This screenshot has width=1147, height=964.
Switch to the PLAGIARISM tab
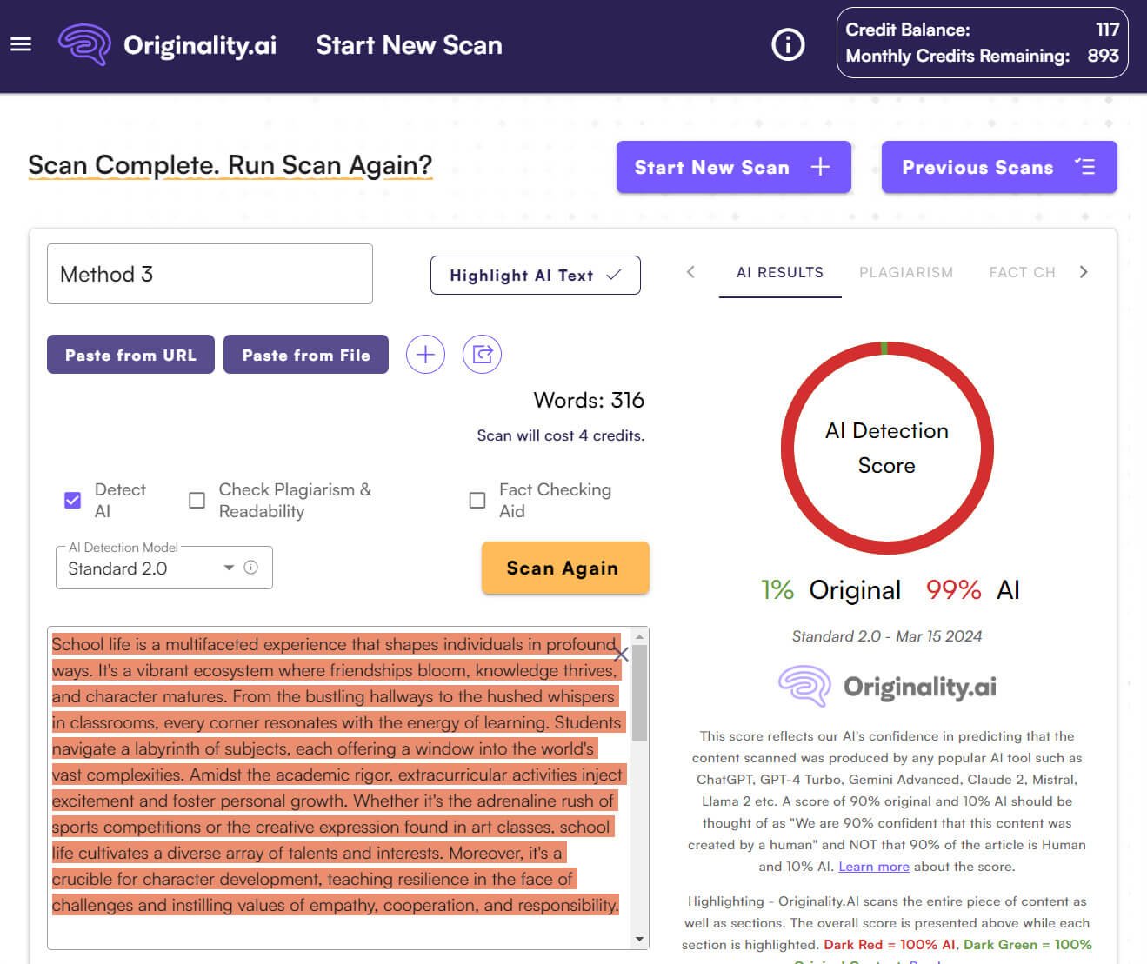[x=906, y=272]
